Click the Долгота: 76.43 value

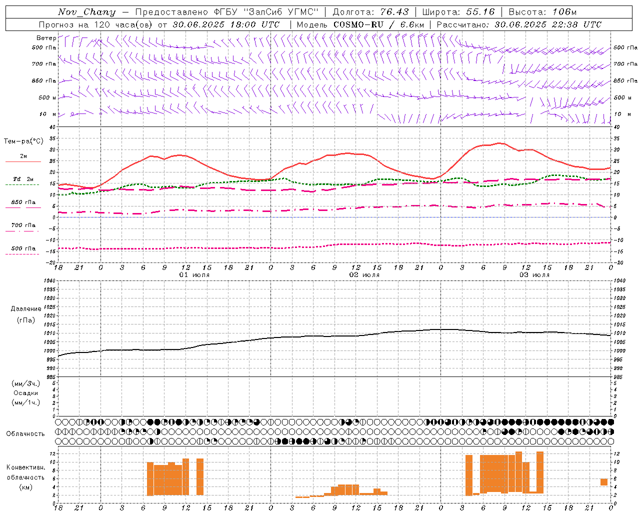point(370,12)
